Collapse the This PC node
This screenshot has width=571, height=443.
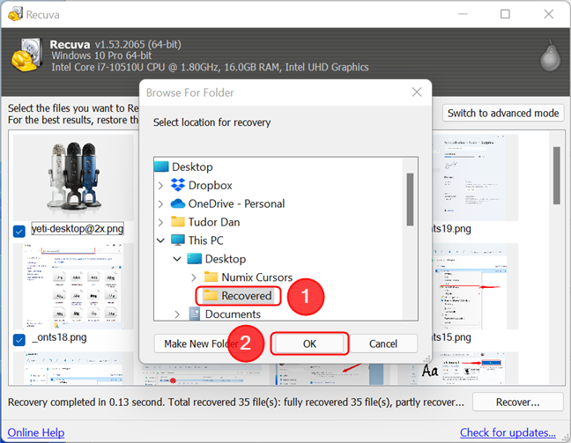pyautogui.click(x=160, y=240)
